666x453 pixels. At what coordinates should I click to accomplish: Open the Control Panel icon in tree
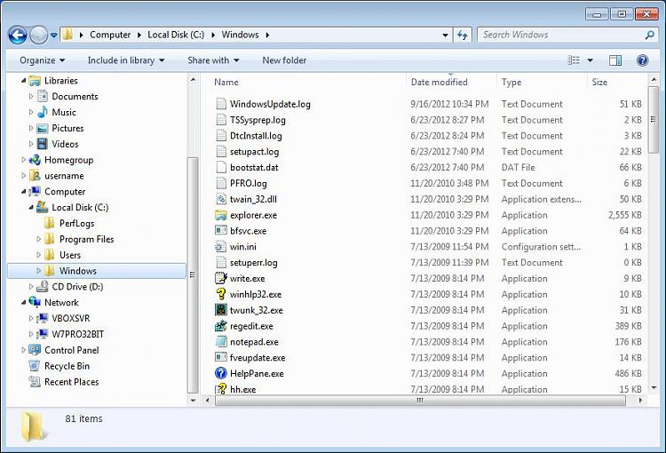pyautogui.click(x=35, y=350)
